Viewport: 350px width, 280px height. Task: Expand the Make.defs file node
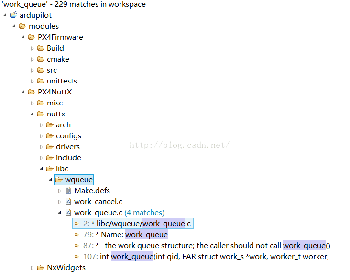coord(59,191)
